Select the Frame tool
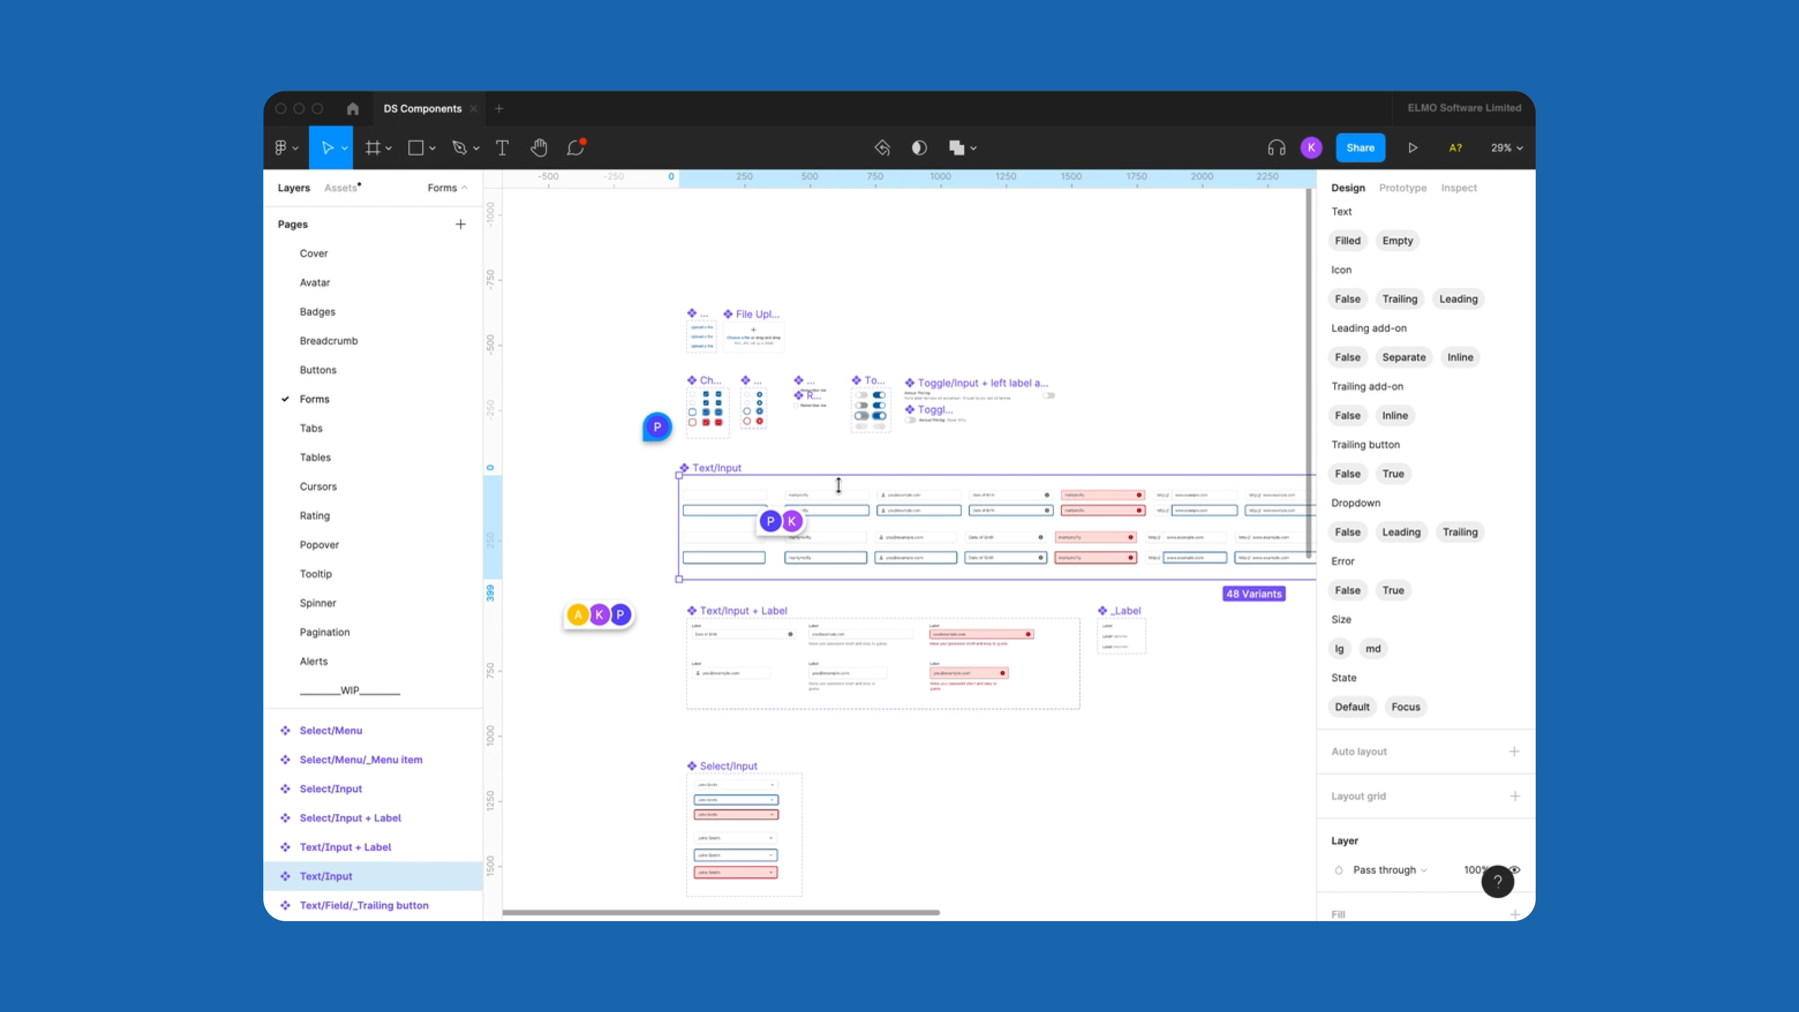Screen dimensions: 1799x1012 pos(373,148)
